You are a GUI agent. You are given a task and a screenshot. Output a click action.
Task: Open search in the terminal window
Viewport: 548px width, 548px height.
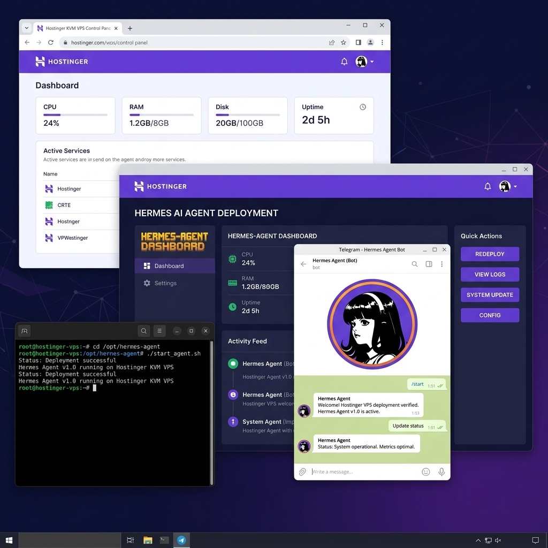tap(143, 331)
